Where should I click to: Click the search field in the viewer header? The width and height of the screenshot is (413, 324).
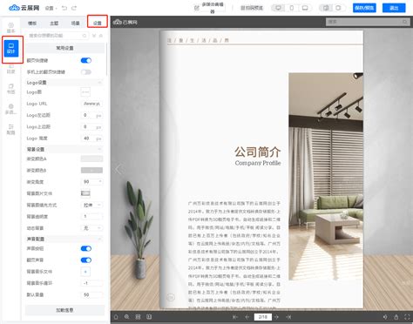368,22
